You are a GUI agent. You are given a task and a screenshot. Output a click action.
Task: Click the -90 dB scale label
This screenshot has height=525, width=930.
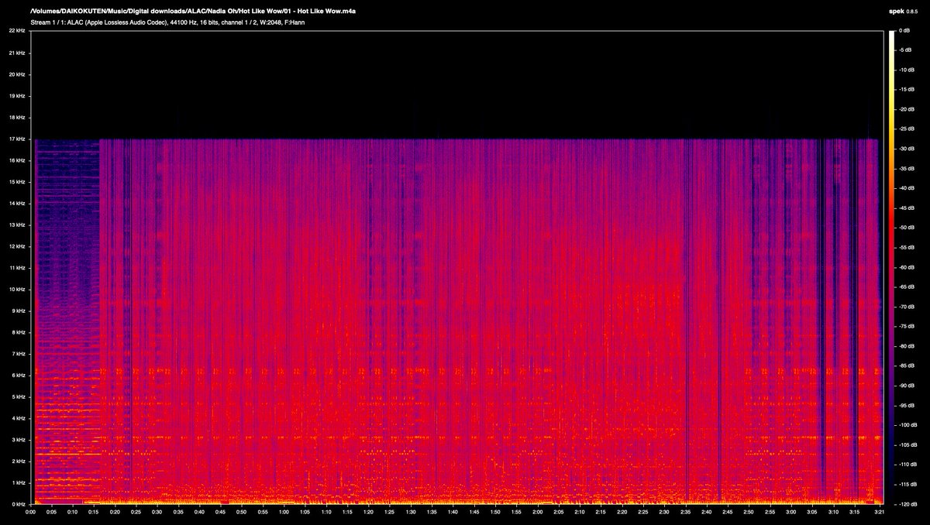tap(908, 386)
